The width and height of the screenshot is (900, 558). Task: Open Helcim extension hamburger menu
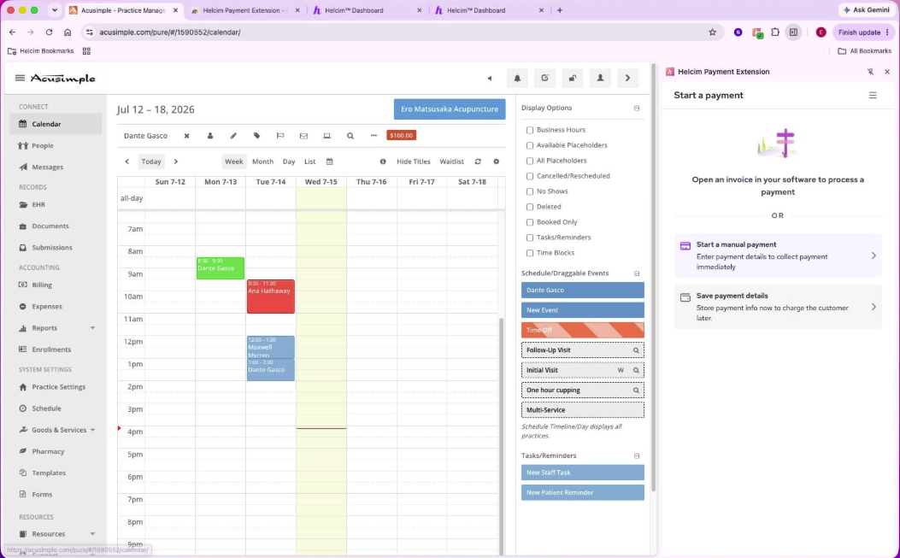[873, 96]
